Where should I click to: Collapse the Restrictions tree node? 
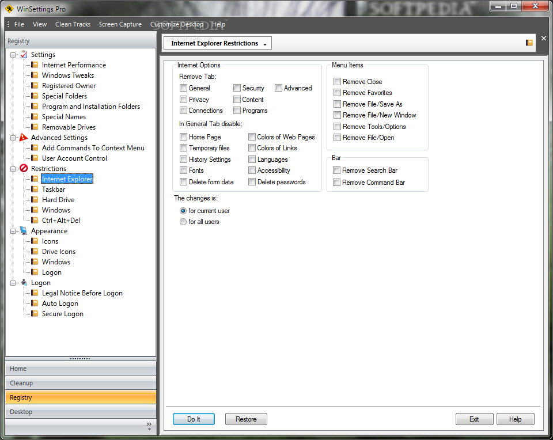pyautogui.click(x=13, y=169)
